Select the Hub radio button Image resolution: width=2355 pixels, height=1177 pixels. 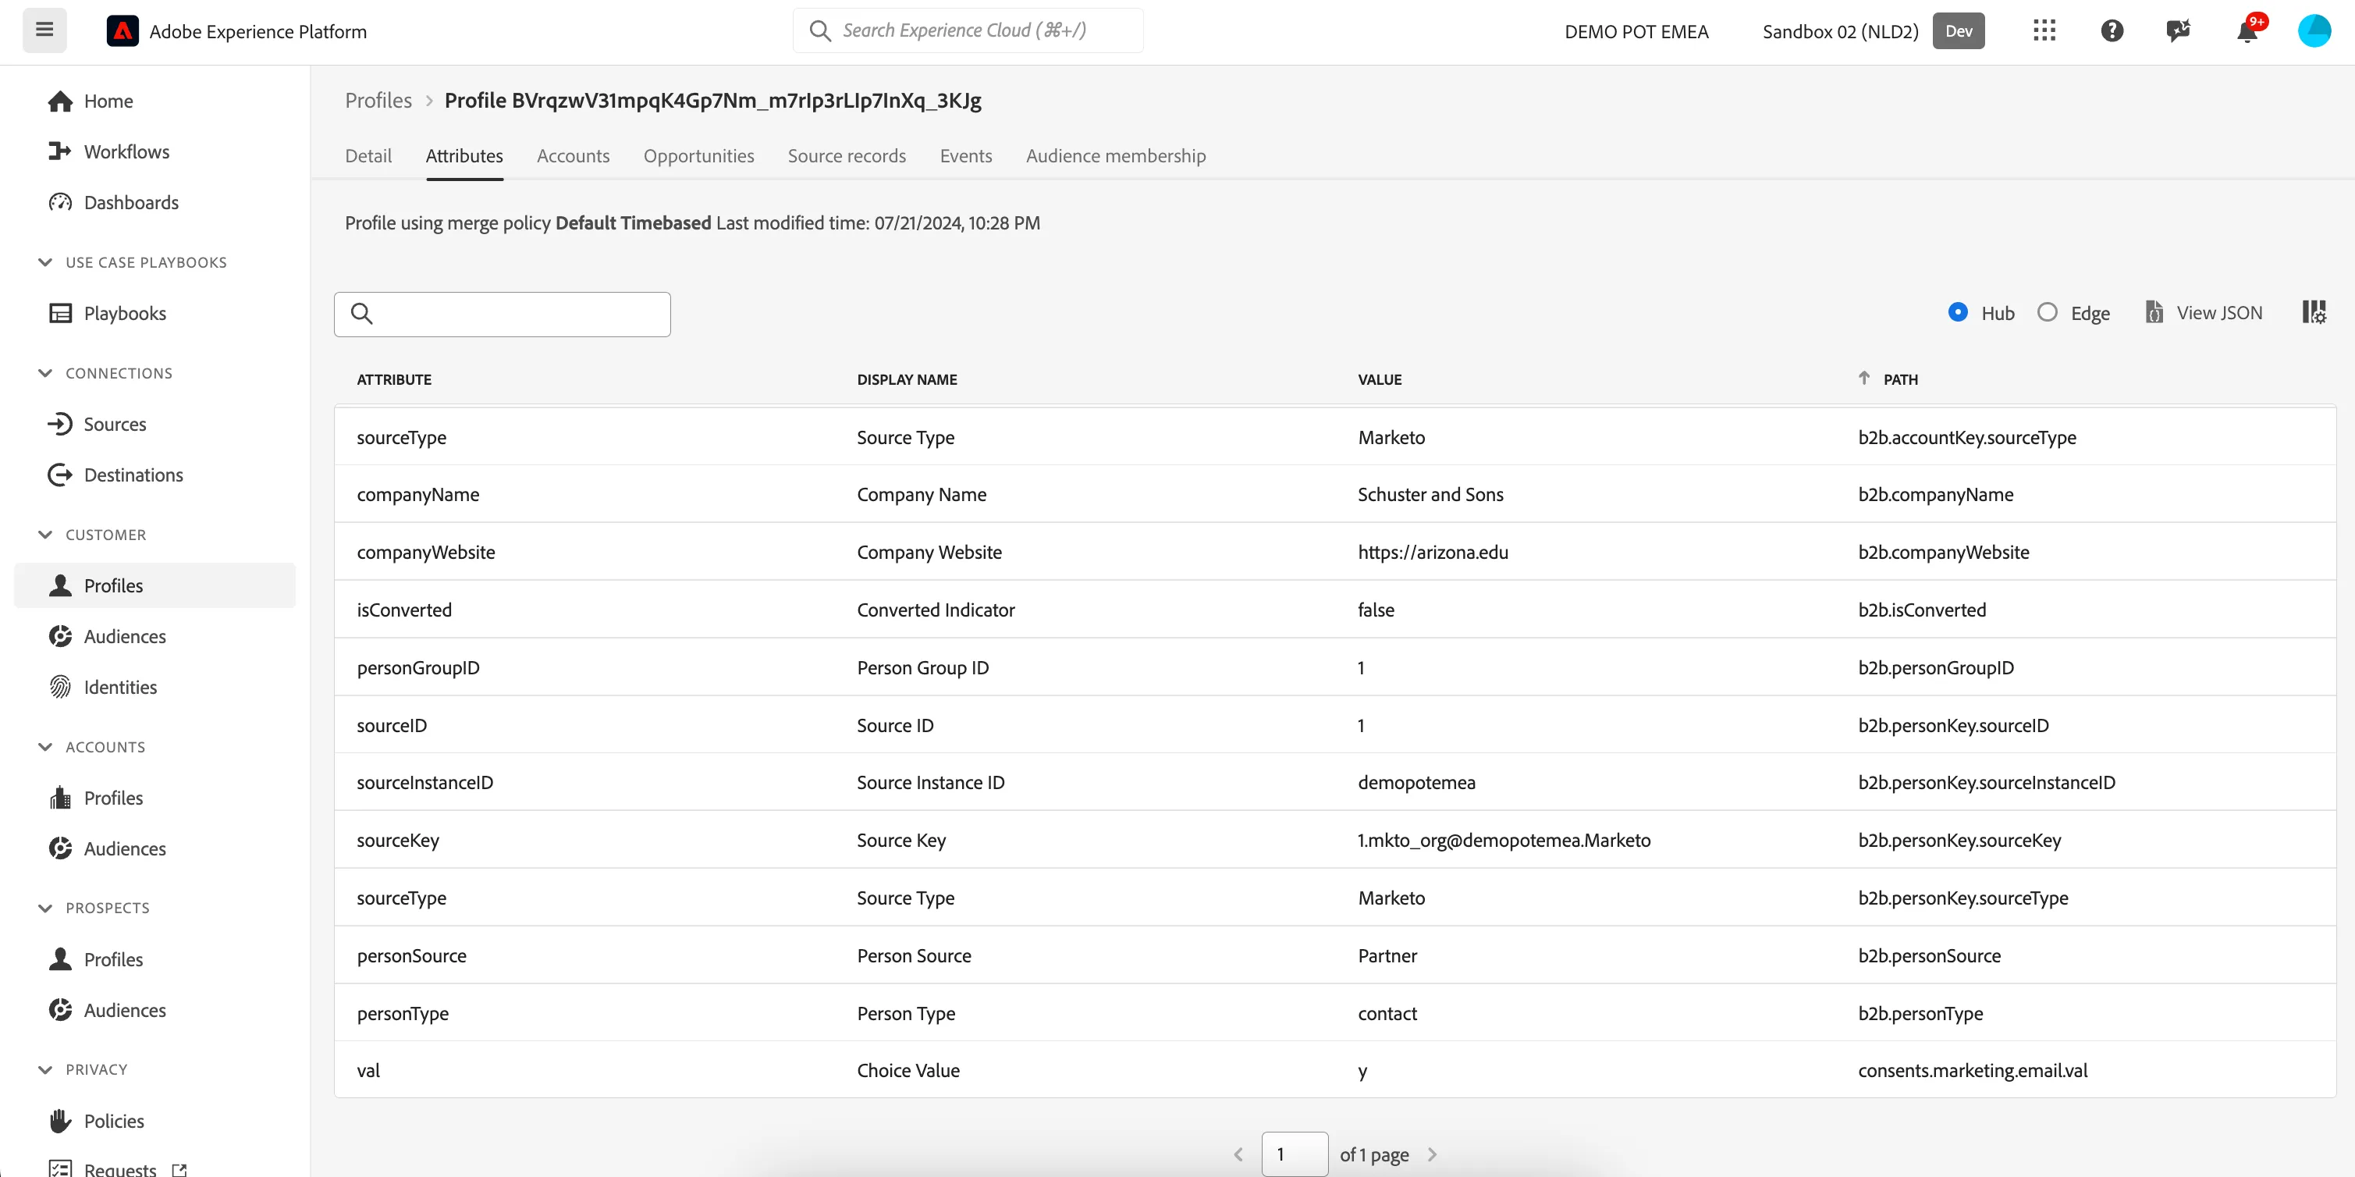1957,312
